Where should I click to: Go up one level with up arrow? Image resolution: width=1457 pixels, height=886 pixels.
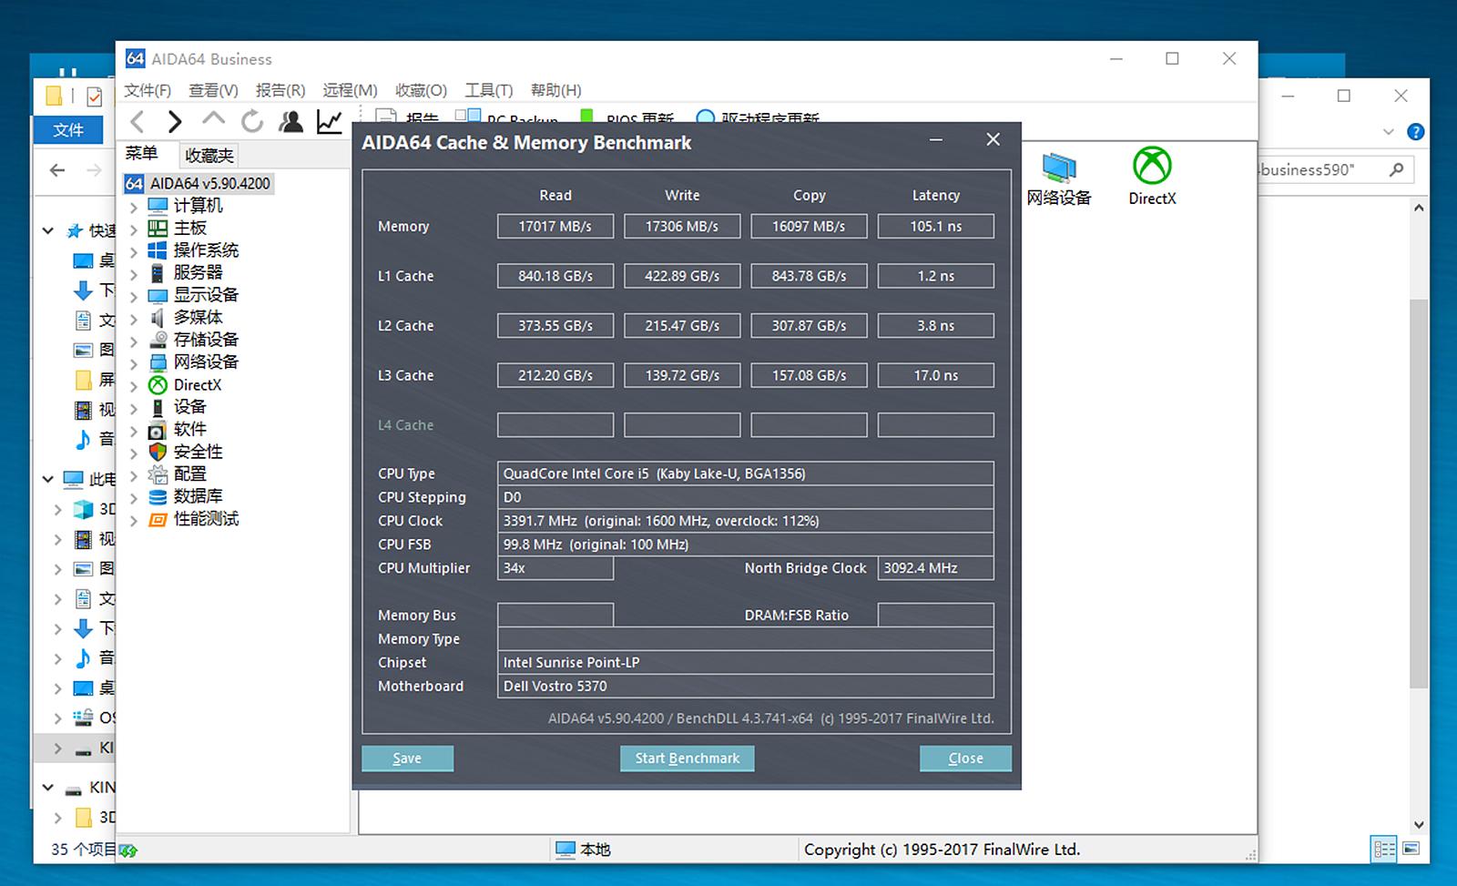[213, 119]
